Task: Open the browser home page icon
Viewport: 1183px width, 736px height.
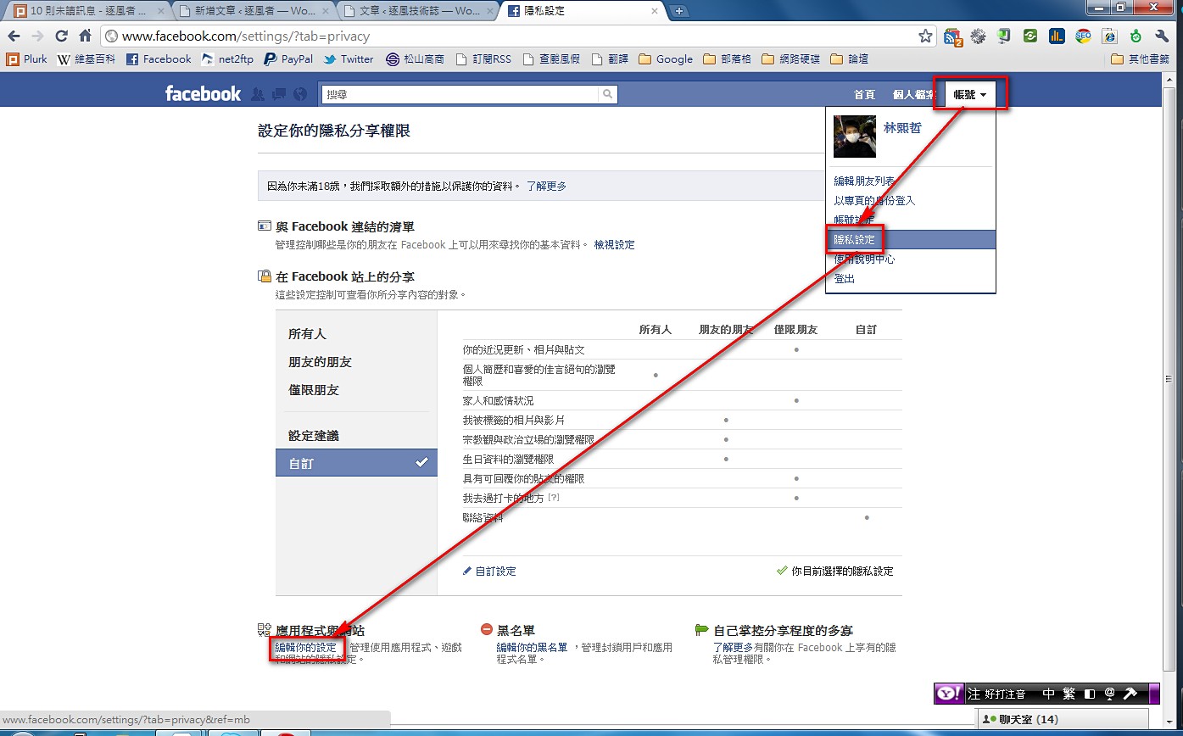Action: pos(85,36)
